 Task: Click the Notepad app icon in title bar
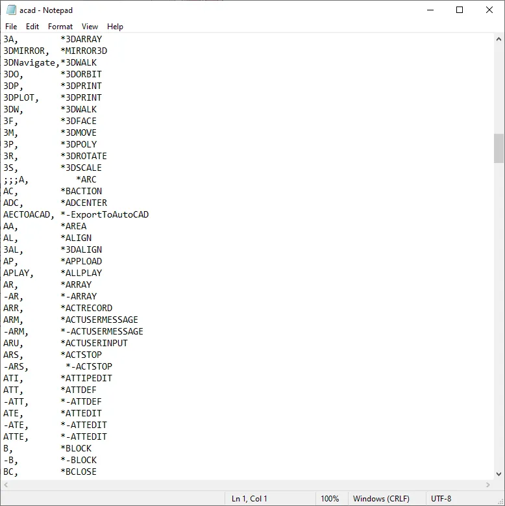click(x=11, y=10)
